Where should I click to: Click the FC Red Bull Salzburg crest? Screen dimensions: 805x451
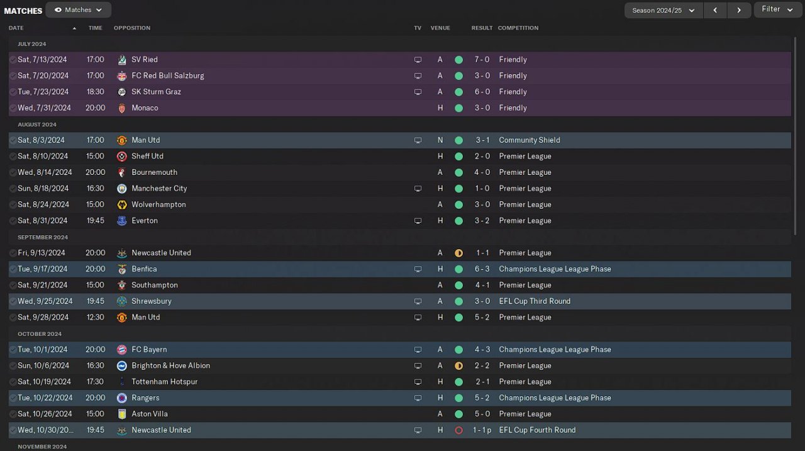tap(122, 75)
